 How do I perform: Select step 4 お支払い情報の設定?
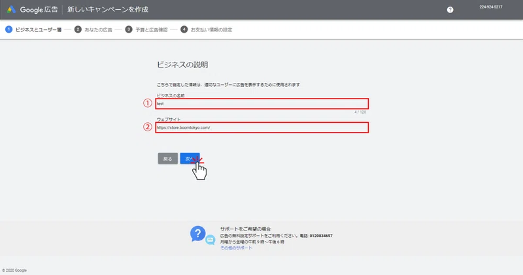(x=206, y=29)
